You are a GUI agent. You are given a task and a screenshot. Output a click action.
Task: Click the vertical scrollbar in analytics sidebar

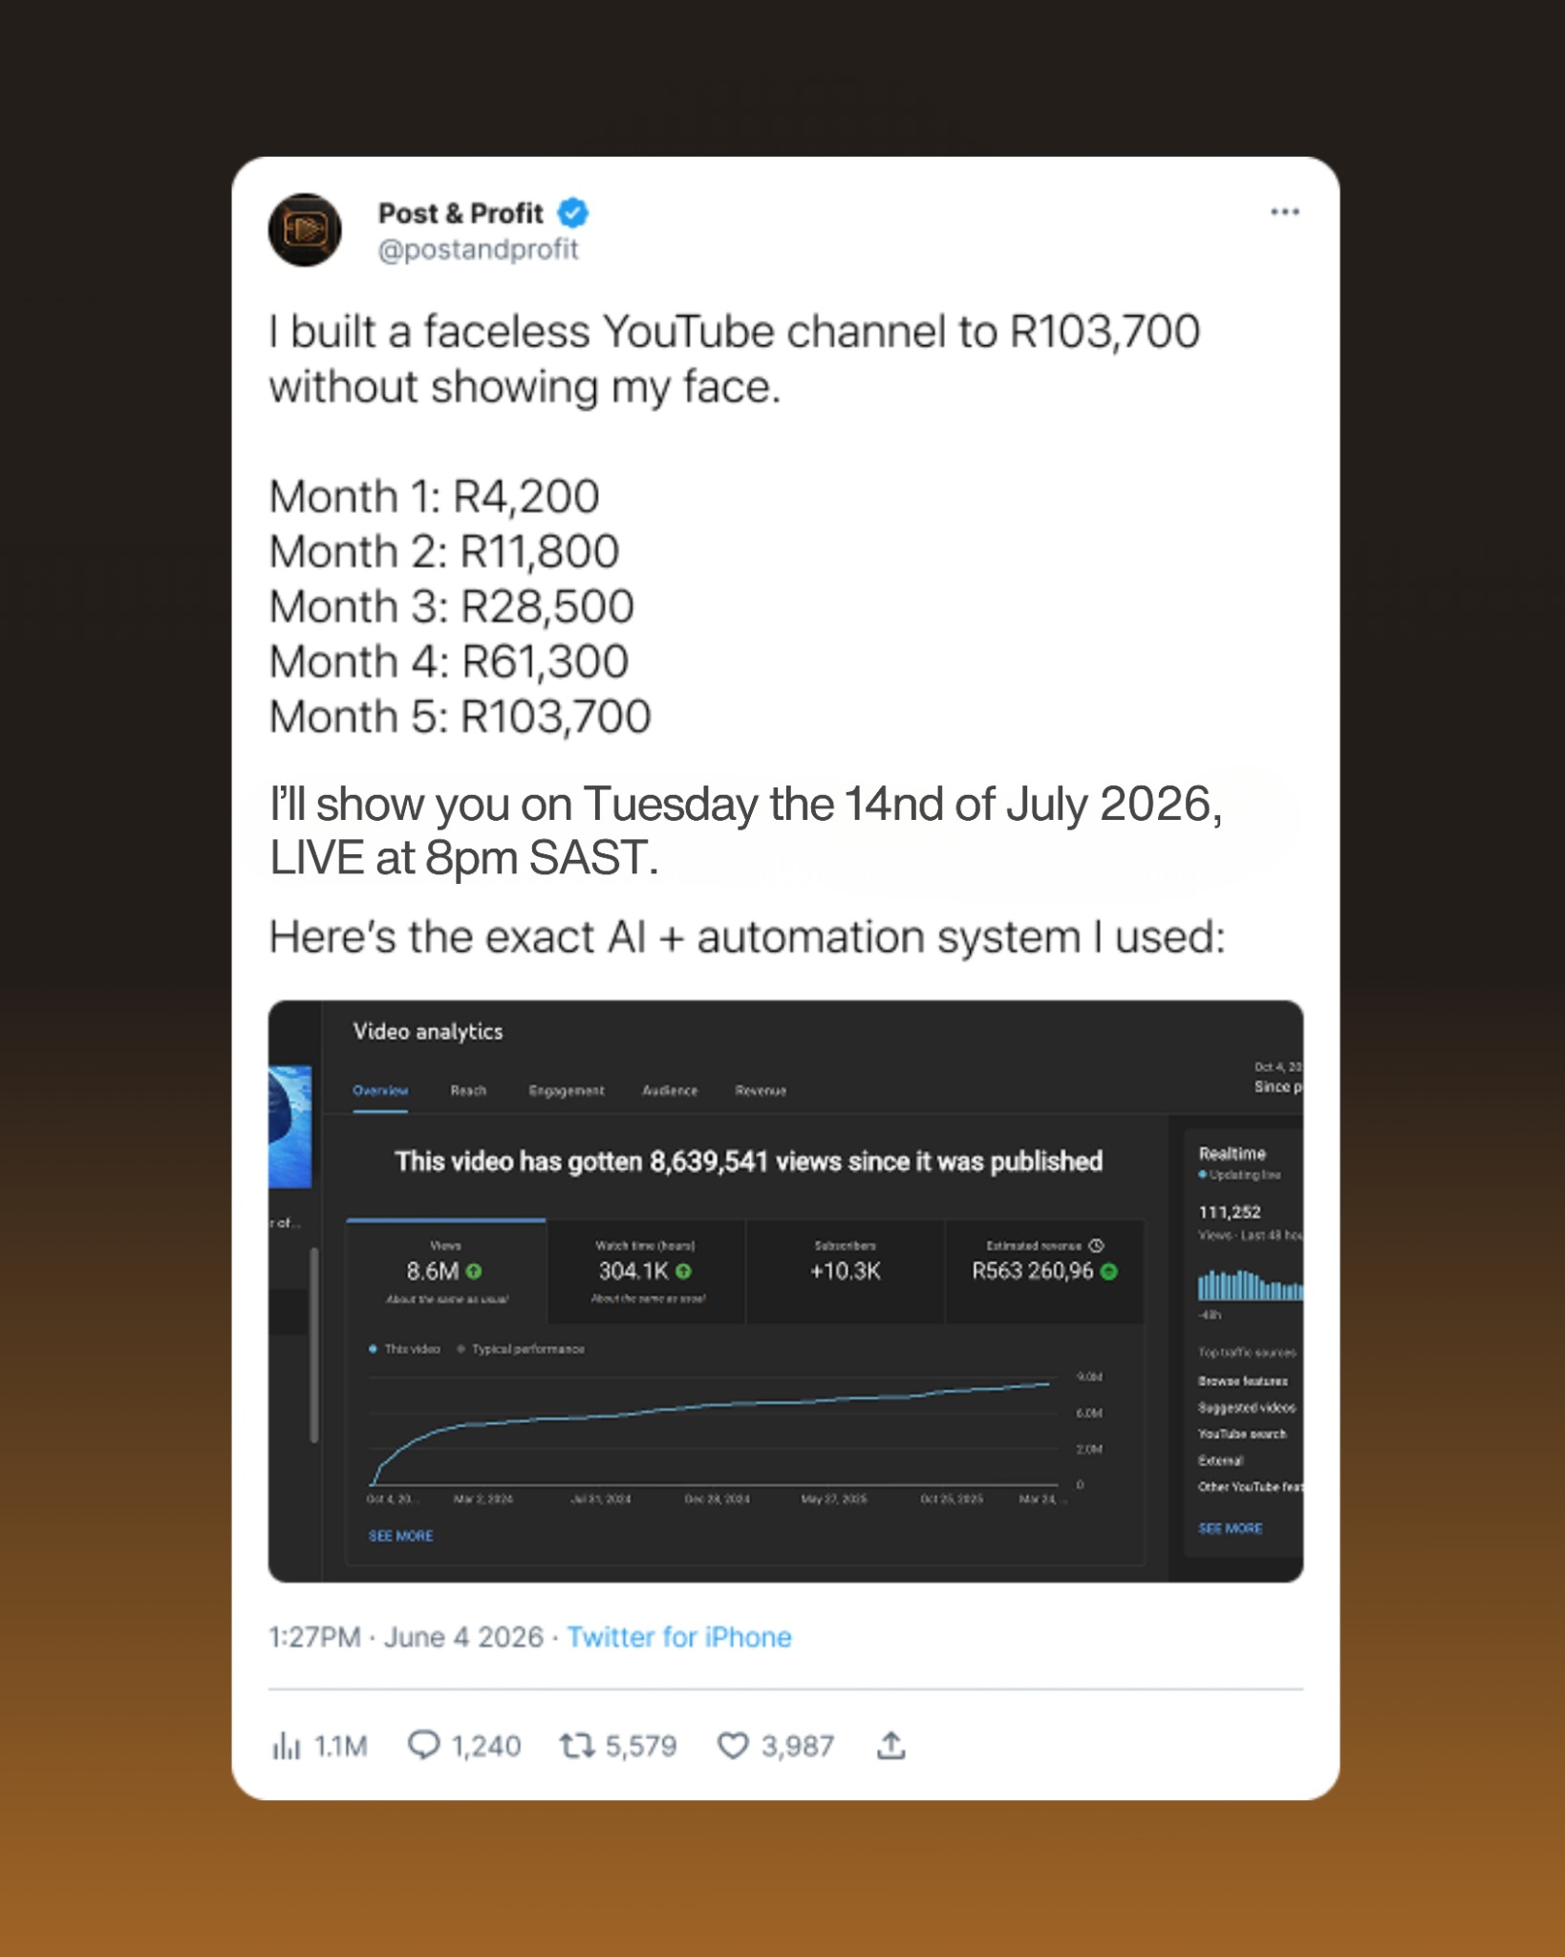coord(313,1344)
